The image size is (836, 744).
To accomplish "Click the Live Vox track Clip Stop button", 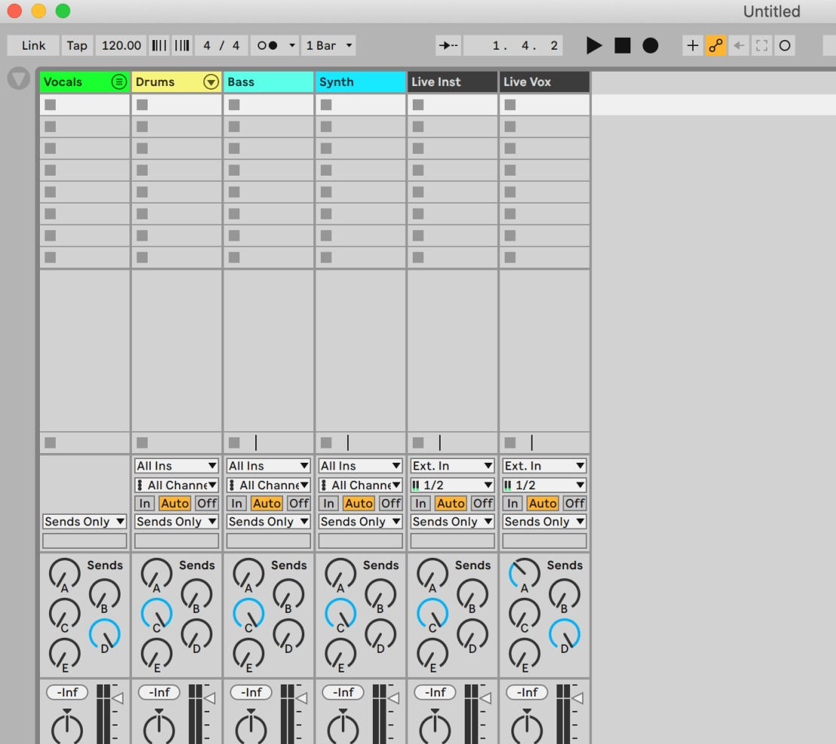I will tap(510, 442).
